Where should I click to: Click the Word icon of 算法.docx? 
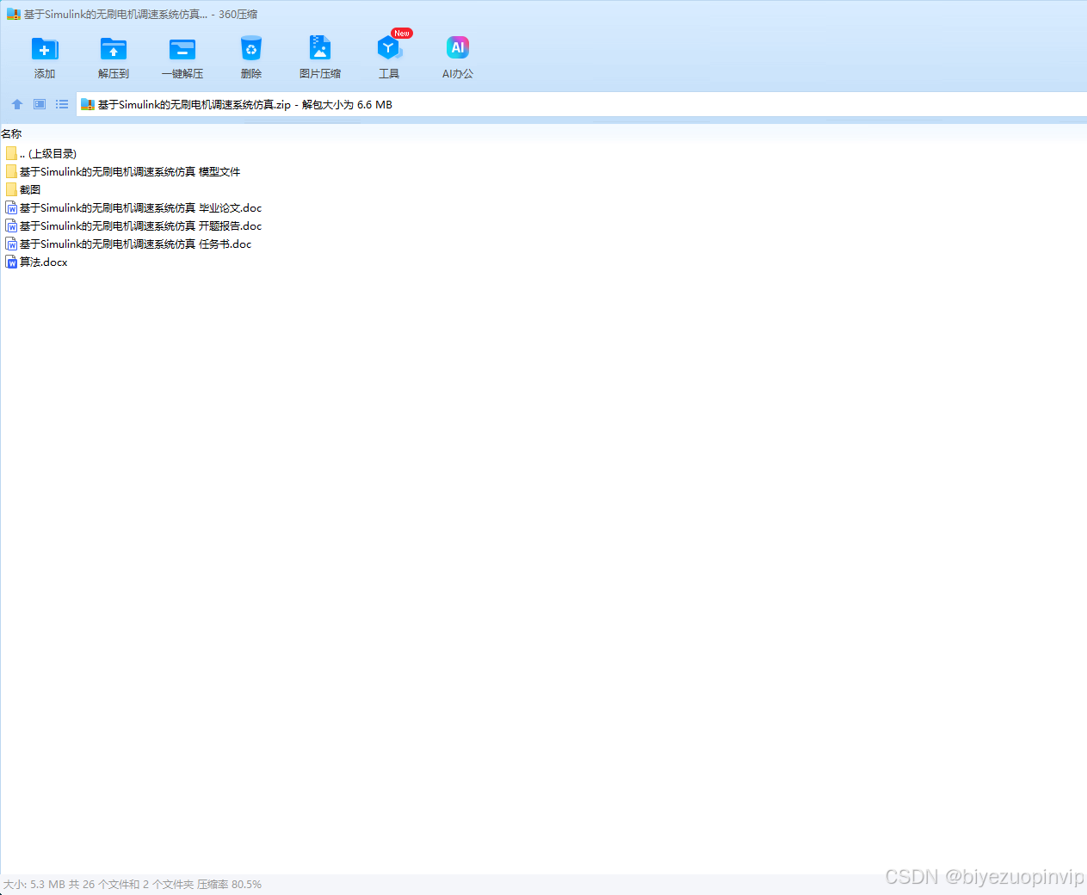click(12, 262)
